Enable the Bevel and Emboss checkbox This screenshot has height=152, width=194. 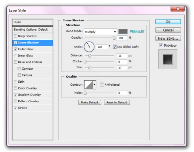pos(15,62)
